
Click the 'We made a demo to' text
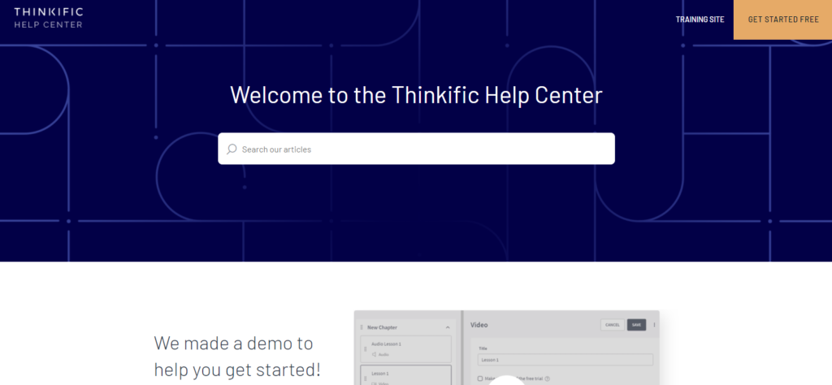[233, 343]
